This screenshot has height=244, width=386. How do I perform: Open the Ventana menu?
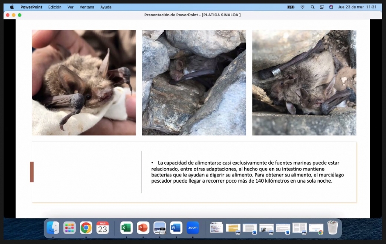(x=87, y=7)
